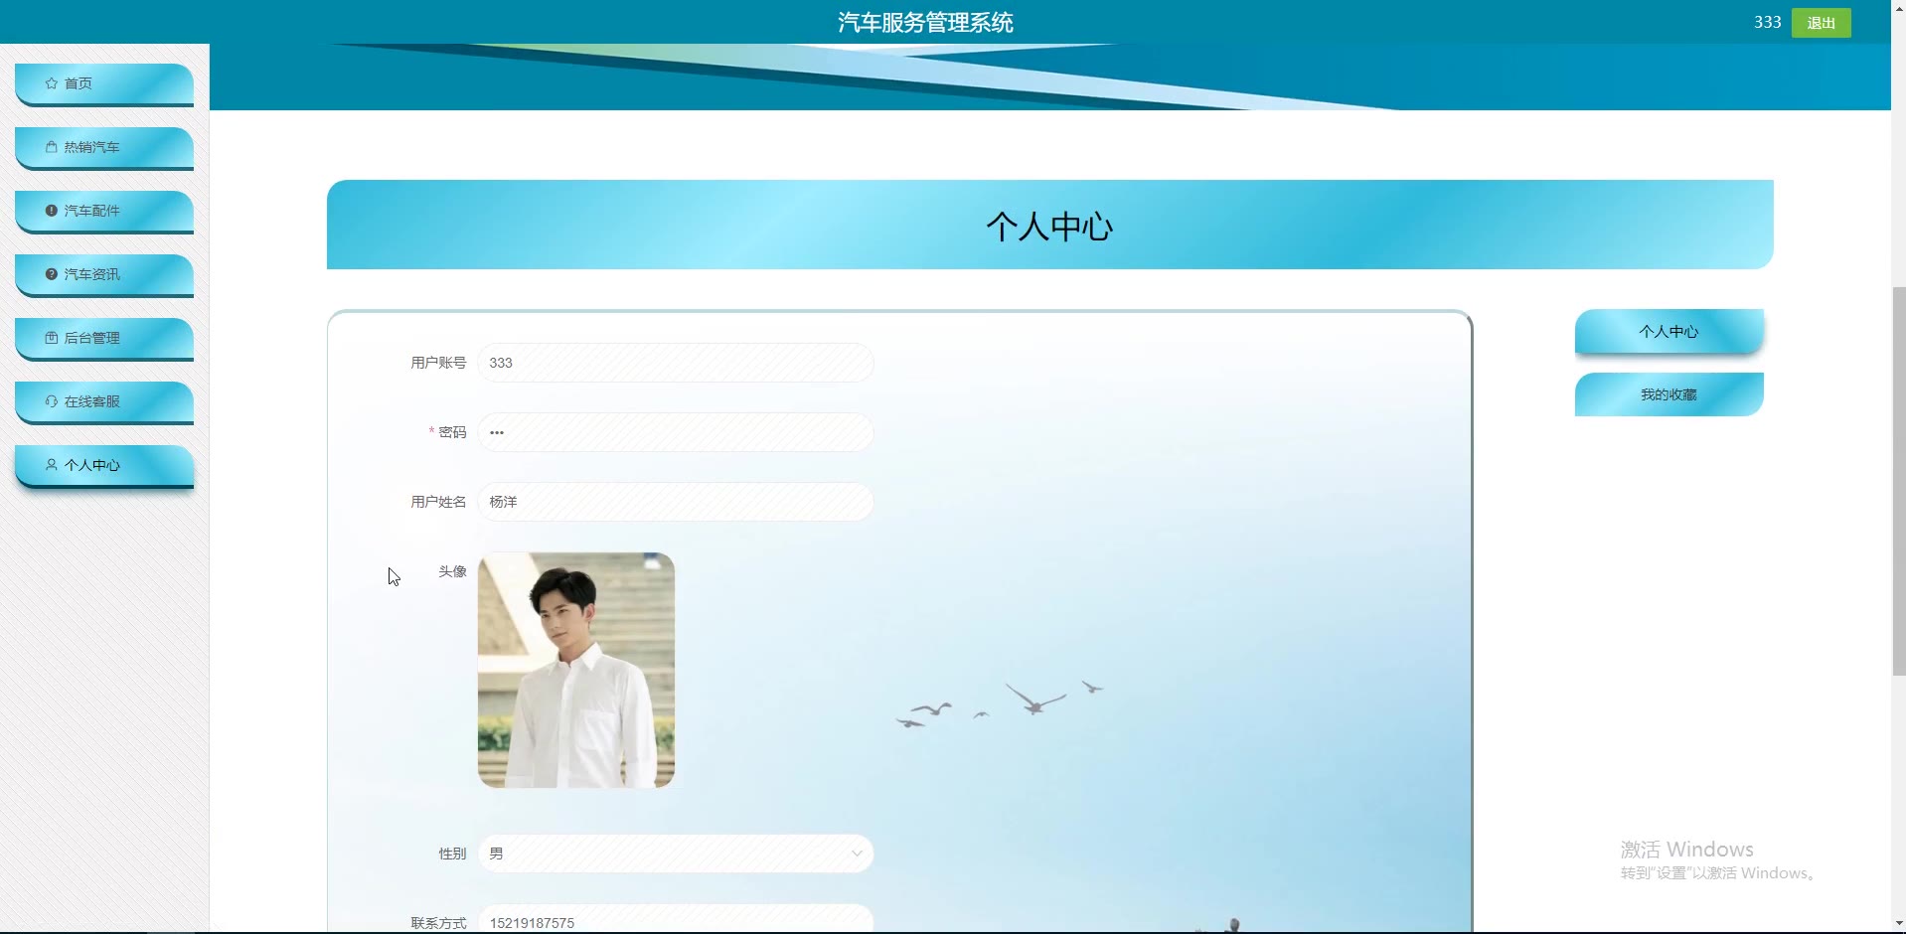The width and height of the screenshot is (1906, 934).
Task: Click the 个人中心 page heading
Action: [1049, 227]
